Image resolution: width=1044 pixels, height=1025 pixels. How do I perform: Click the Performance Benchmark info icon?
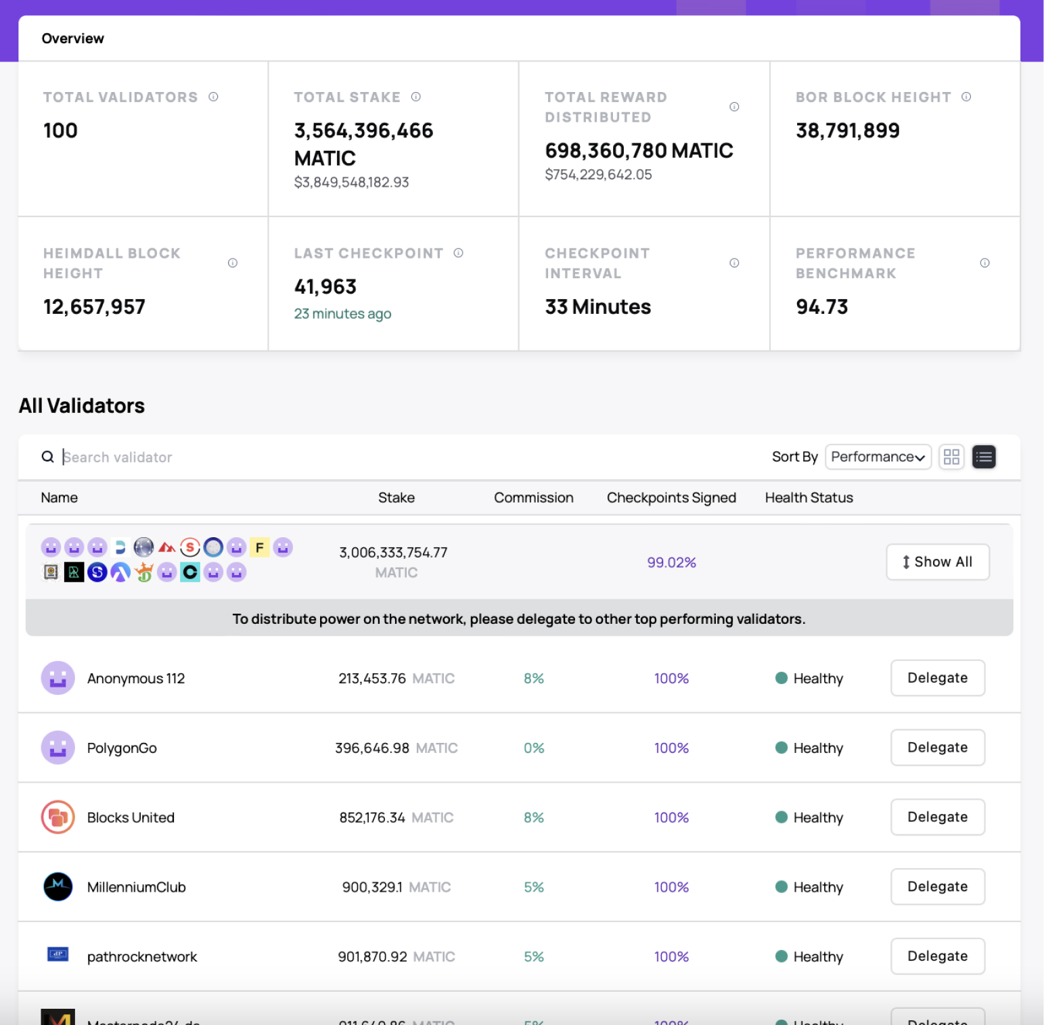coord(984,265)
